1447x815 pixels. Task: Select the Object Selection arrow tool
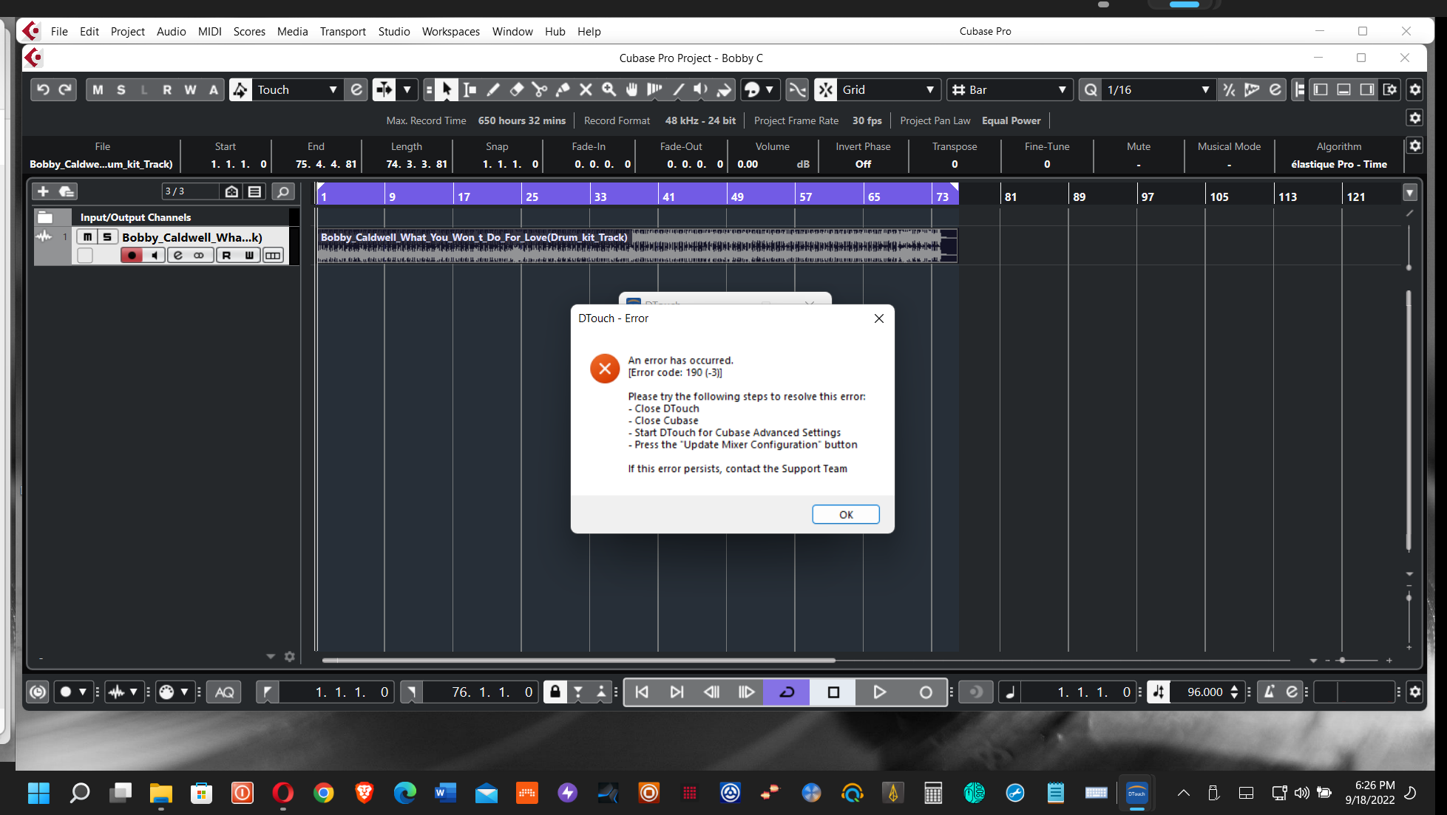(447, 89)
